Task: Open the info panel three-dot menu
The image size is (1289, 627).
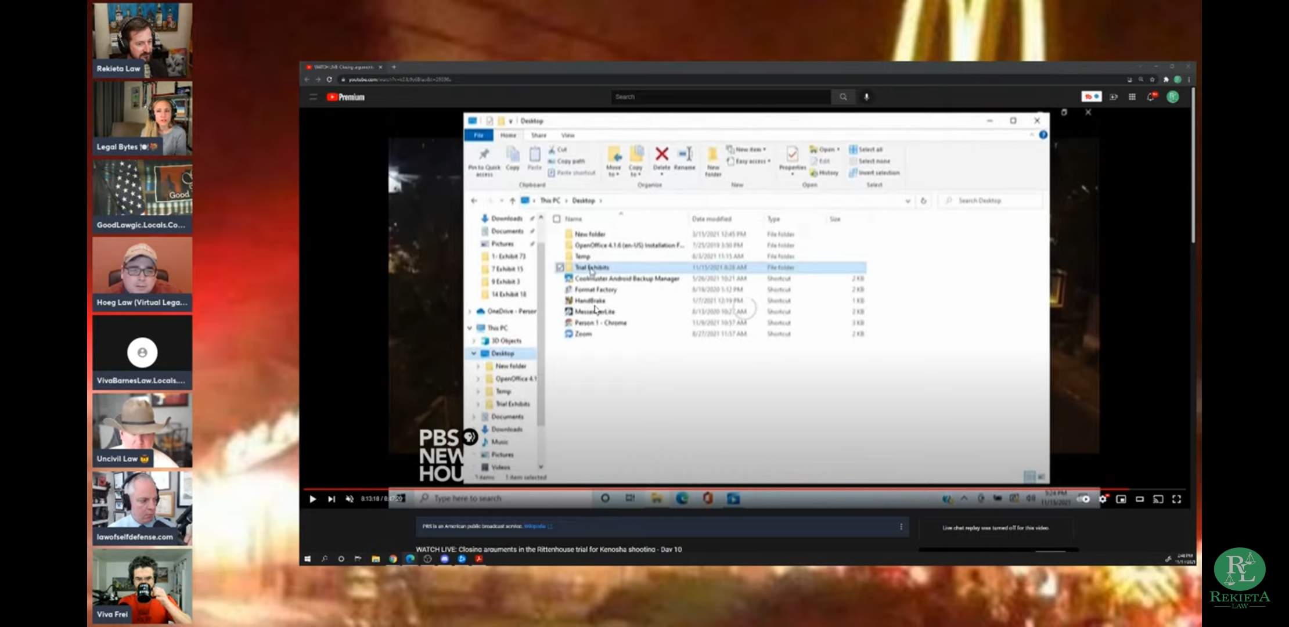Action: 901,527
